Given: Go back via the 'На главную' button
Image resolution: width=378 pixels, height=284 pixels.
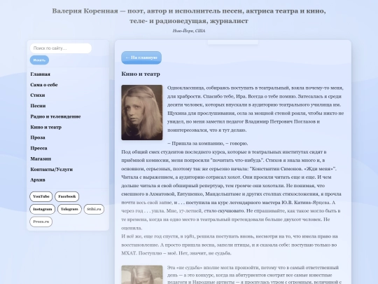Looking at the screenshot, I should click(x=141, y=58).
